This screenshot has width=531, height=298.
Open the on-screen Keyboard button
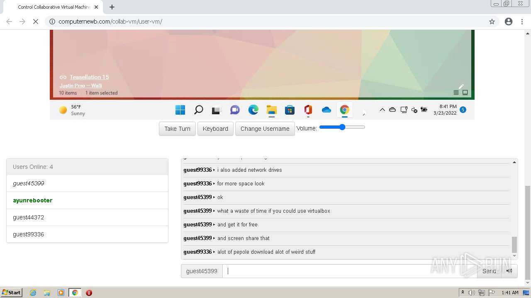pos(215,129)
